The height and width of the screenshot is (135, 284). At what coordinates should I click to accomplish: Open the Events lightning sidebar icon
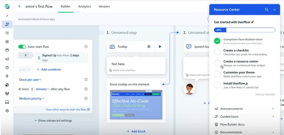tap(7, 76)
